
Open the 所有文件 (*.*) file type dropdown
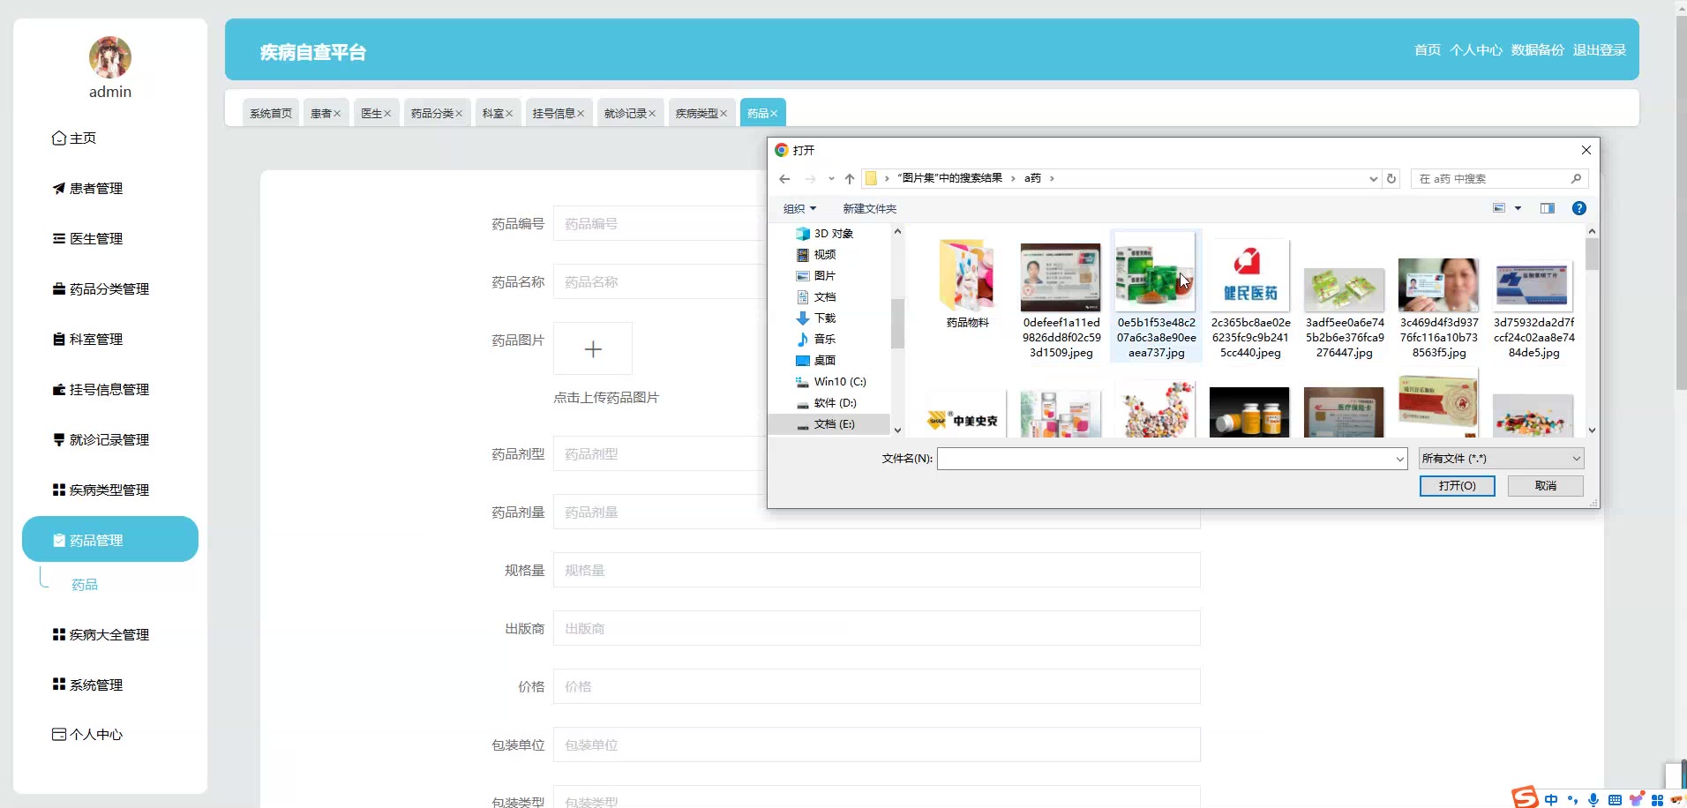(x=1501, y=459)
